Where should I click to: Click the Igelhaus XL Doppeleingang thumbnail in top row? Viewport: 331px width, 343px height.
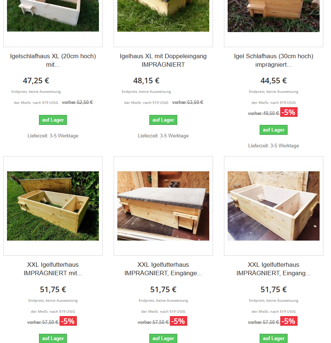(x=163, y=16)
